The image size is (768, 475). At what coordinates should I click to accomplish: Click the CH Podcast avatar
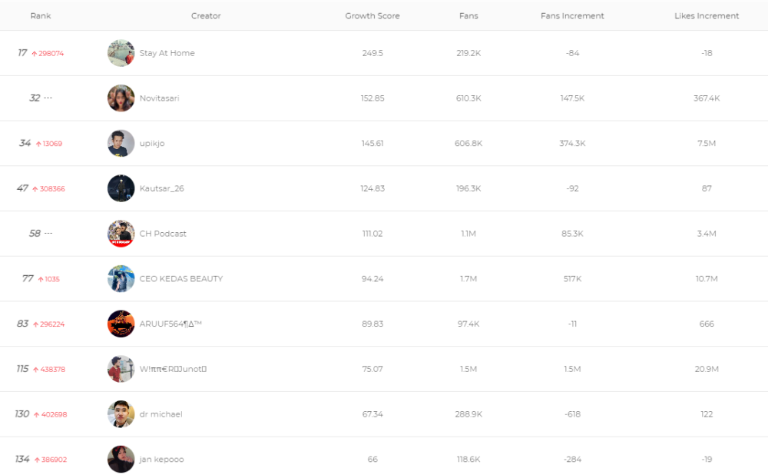pos(121,234)
